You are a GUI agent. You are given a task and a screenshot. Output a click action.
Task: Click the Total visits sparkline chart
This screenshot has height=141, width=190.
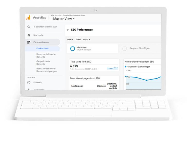112,68
